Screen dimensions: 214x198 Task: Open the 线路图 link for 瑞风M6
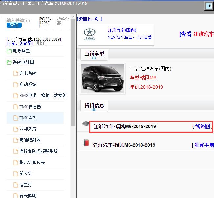203,126
